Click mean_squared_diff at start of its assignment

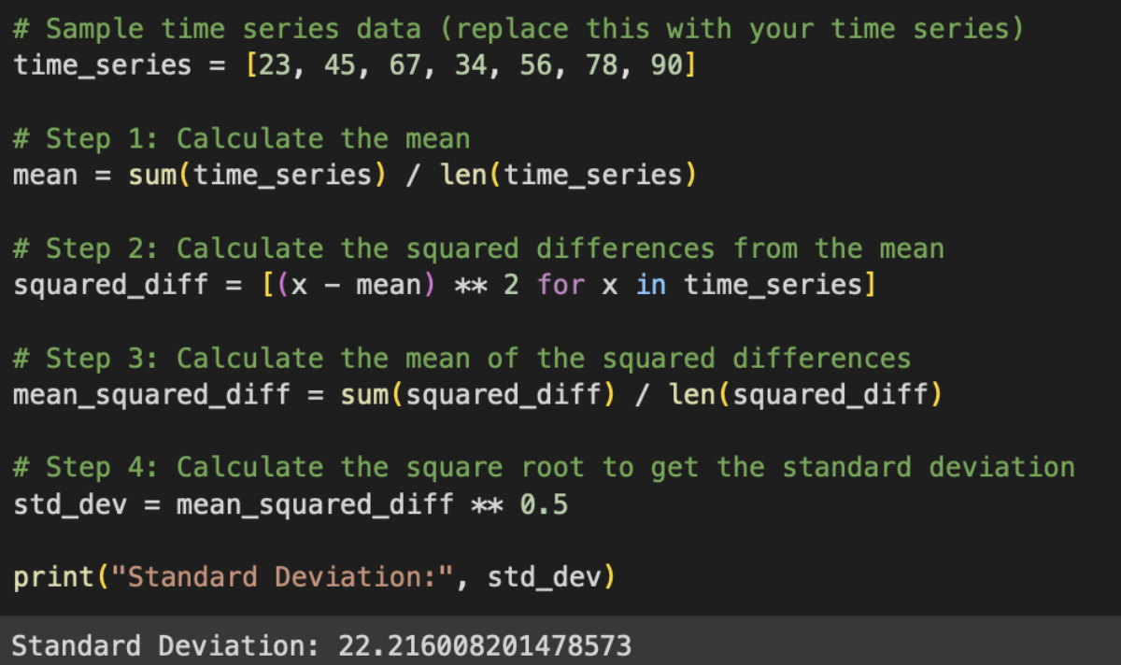tap(151, 395)
